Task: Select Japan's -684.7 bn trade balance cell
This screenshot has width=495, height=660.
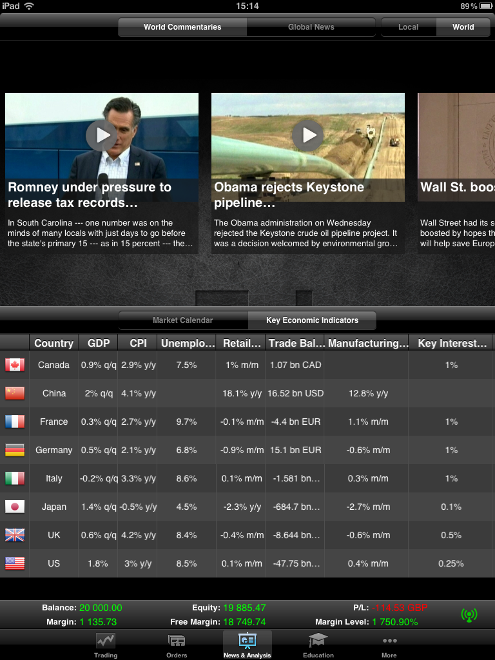Action: pos(296,507)
